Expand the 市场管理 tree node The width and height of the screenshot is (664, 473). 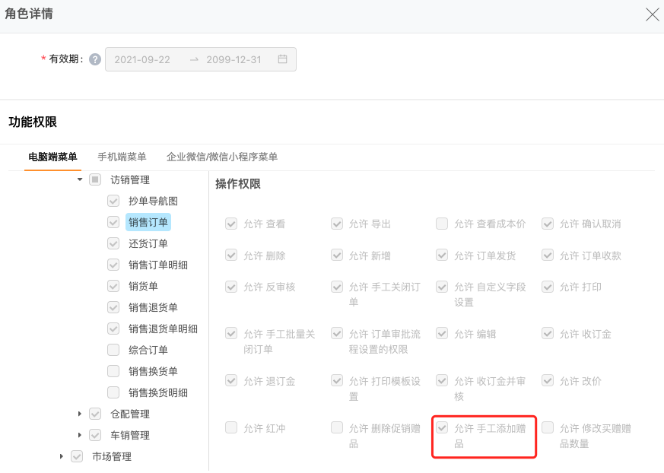tap(62, 456)
